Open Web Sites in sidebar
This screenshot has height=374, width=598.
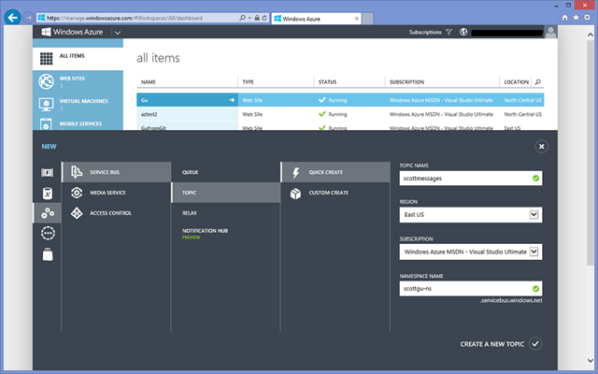[x=78, y=81]
